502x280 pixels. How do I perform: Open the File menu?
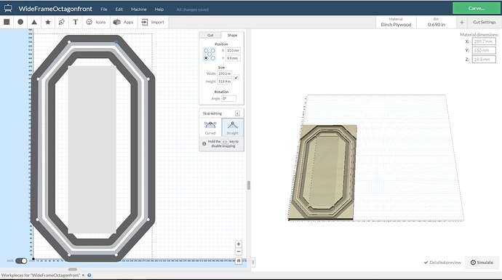(104, 9)
